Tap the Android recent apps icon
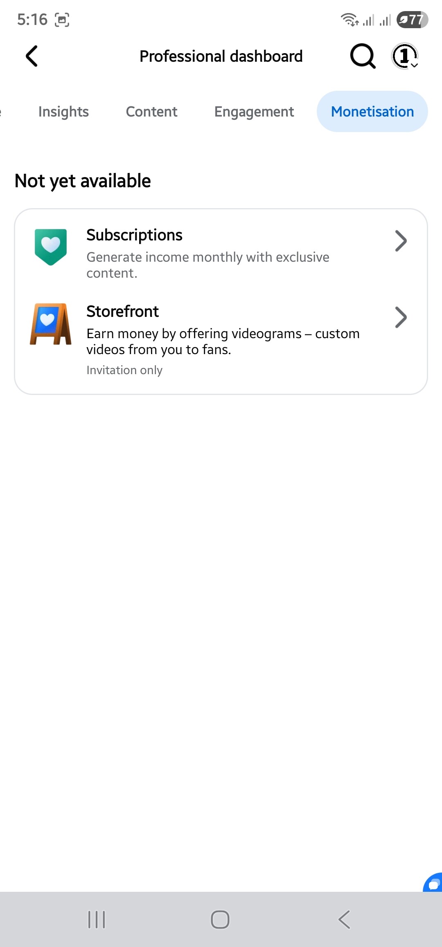The image size is (442, 947). click(97, 920)
